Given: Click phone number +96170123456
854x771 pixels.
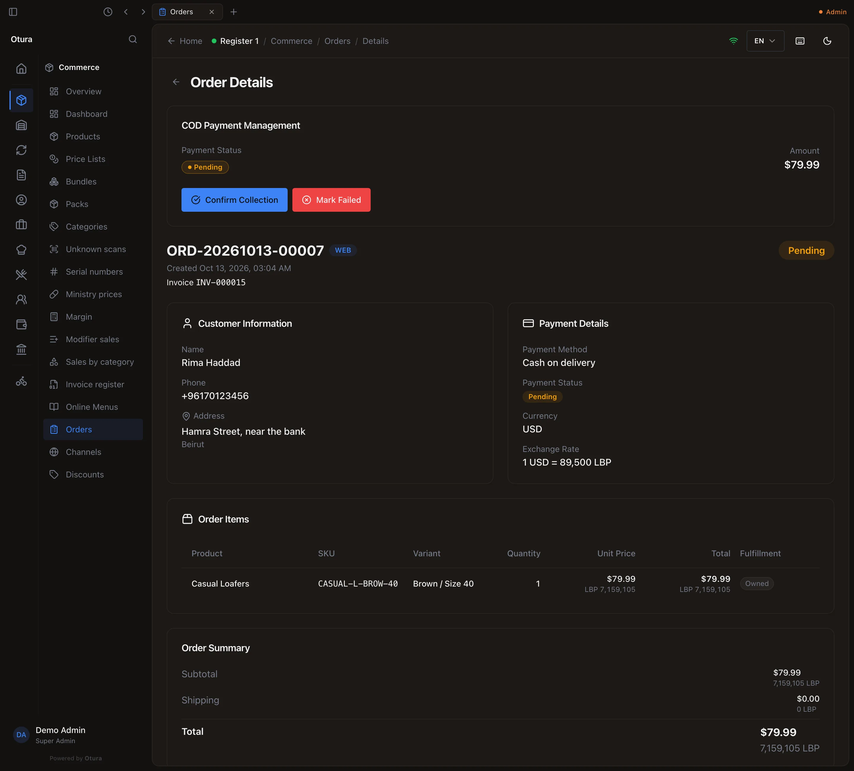Looking at the screenshot, I should [x=215, y=396].
